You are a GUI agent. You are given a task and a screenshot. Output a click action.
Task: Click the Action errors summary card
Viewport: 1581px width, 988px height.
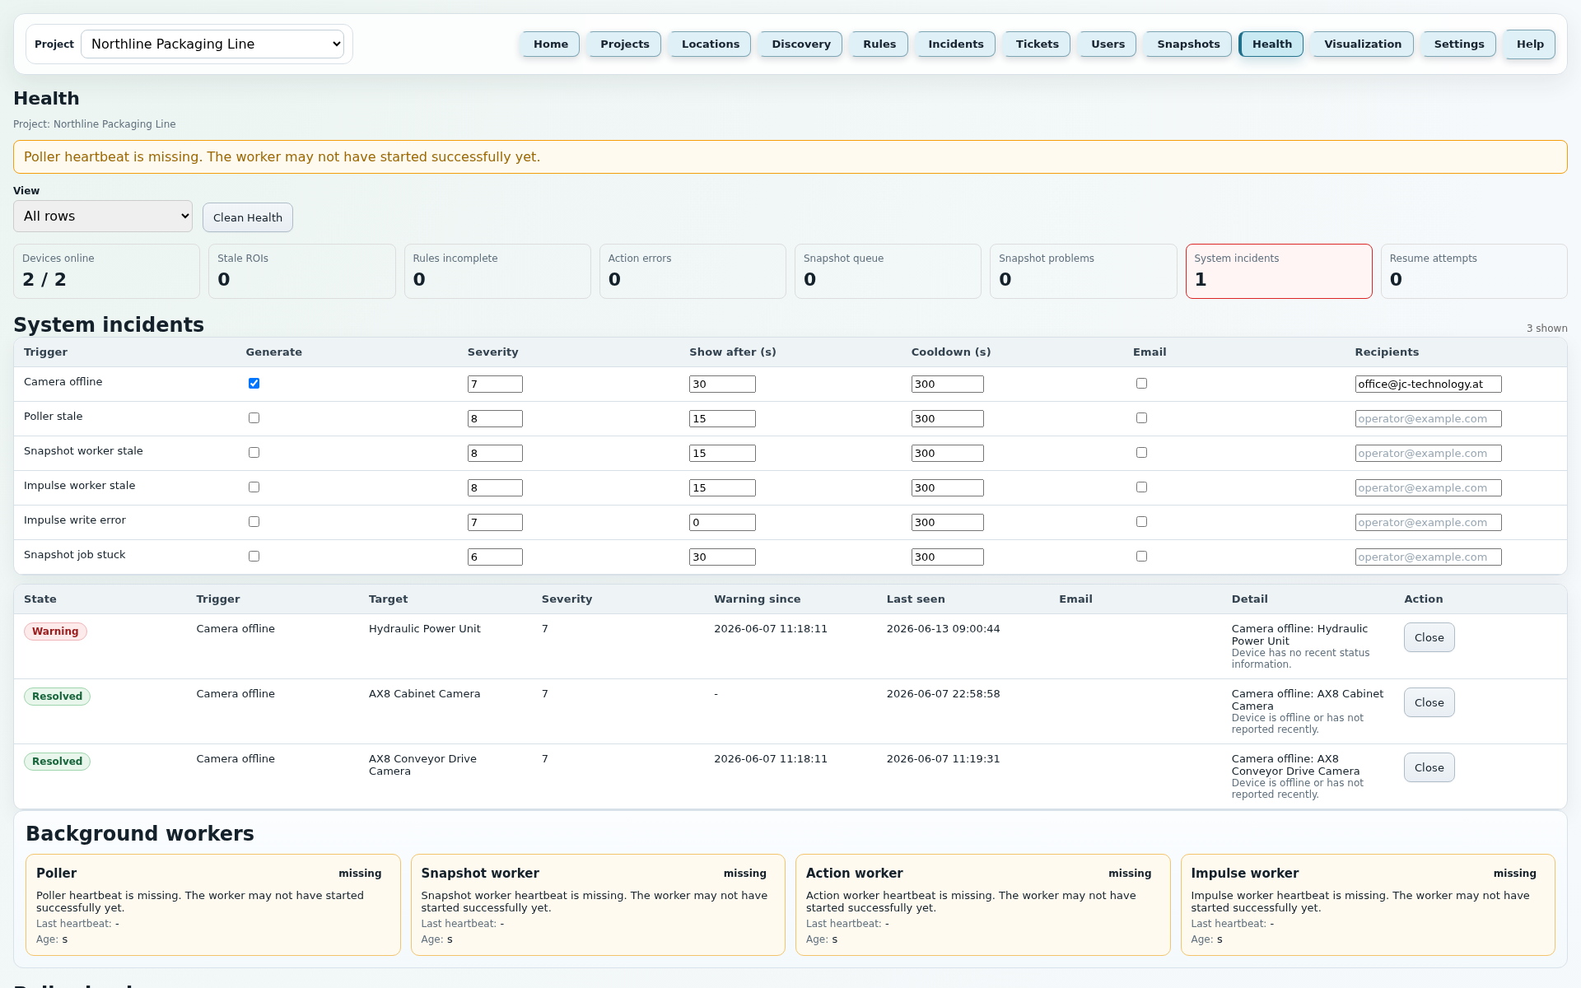point(693,271)
